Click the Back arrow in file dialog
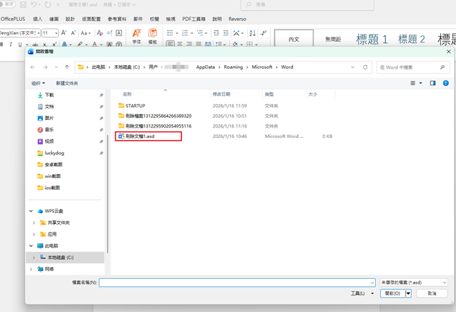This screenshot has width=456, height=312. tap(33, 67)
